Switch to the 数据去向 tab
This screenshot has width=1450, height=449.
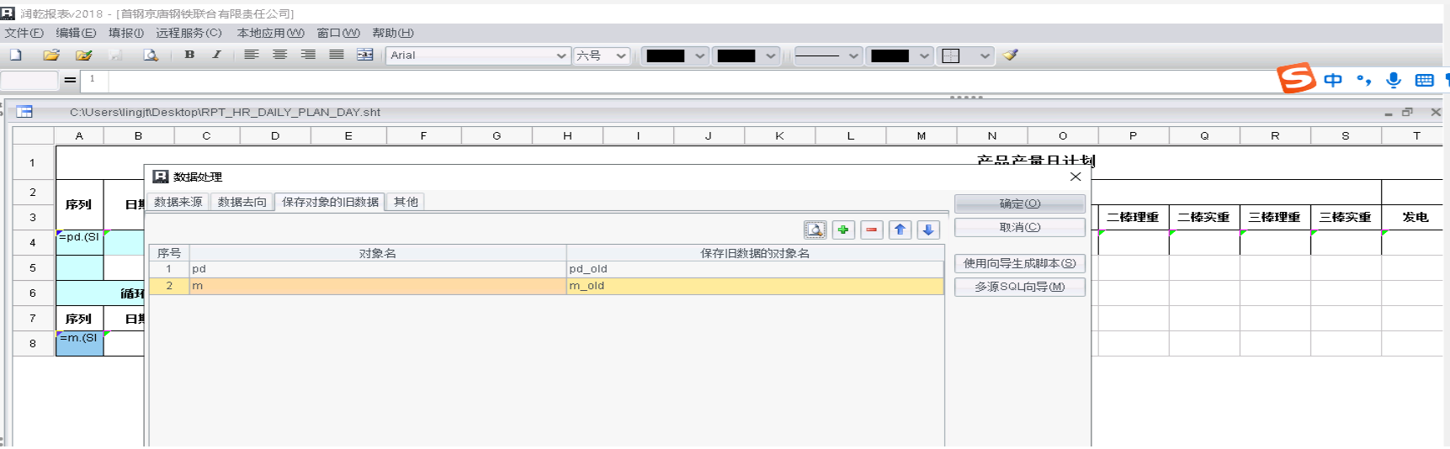pos(242,202)
